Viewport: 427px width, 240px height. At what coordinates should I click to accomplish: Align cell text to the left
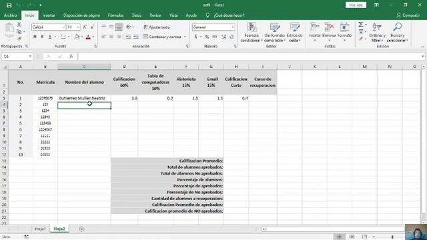click(103, 37)
